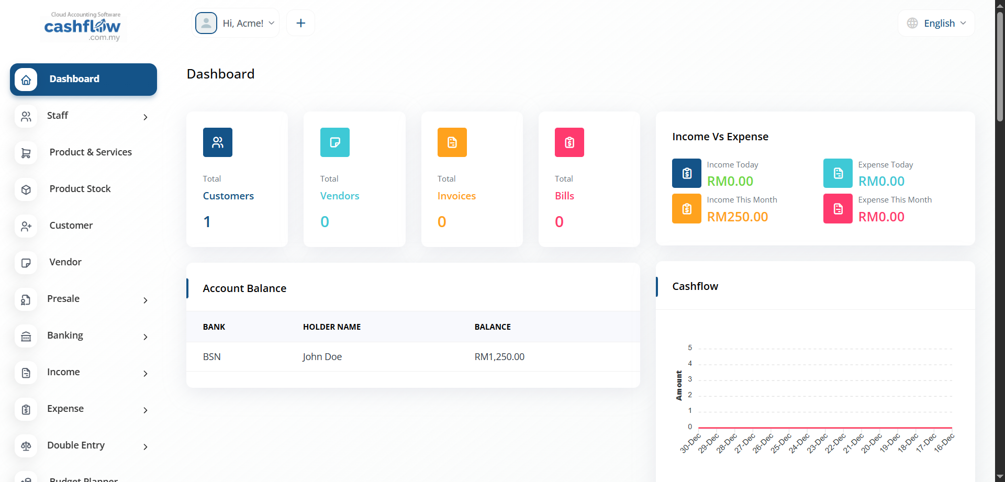Click the cashflow.com.my logo

(x=82, y=26)
